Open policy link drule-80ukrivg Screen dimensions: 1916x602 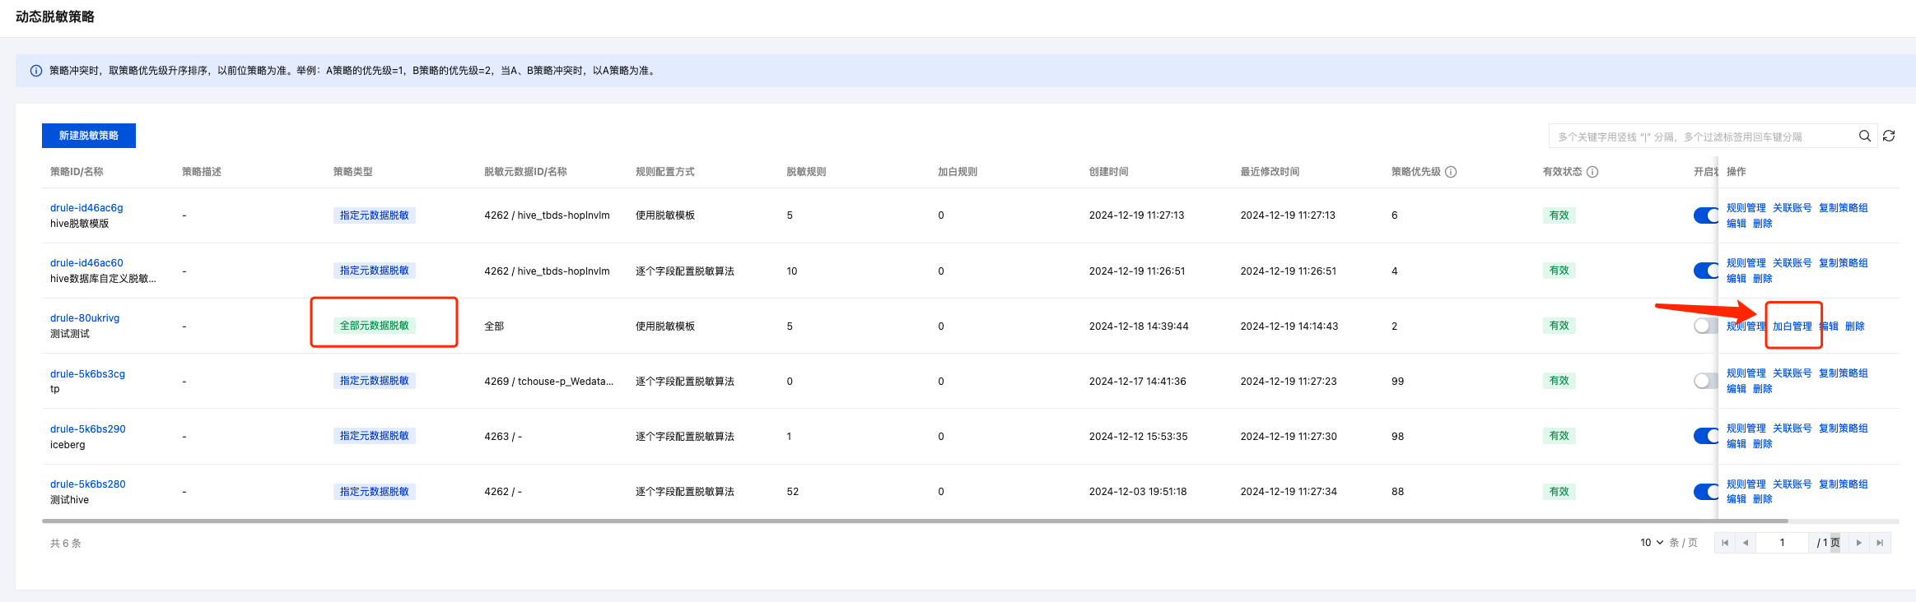(85, 318)
